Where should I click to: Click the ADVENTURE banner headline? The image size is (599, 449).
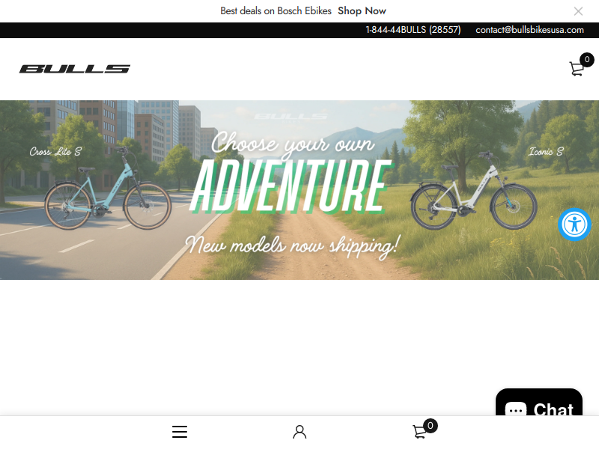coord(291,186)
